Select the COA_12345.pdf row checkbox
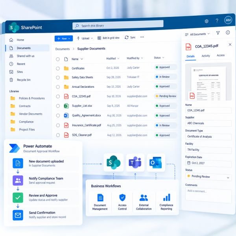This screenshot has width=236, height=236. pos(58,96)
